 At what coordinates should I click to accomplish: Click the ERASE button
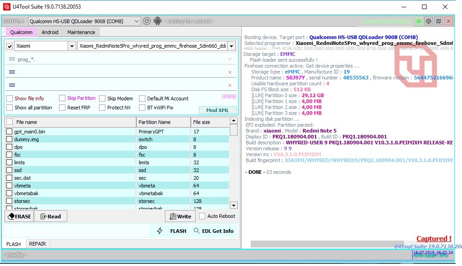[x=19, y=216]
